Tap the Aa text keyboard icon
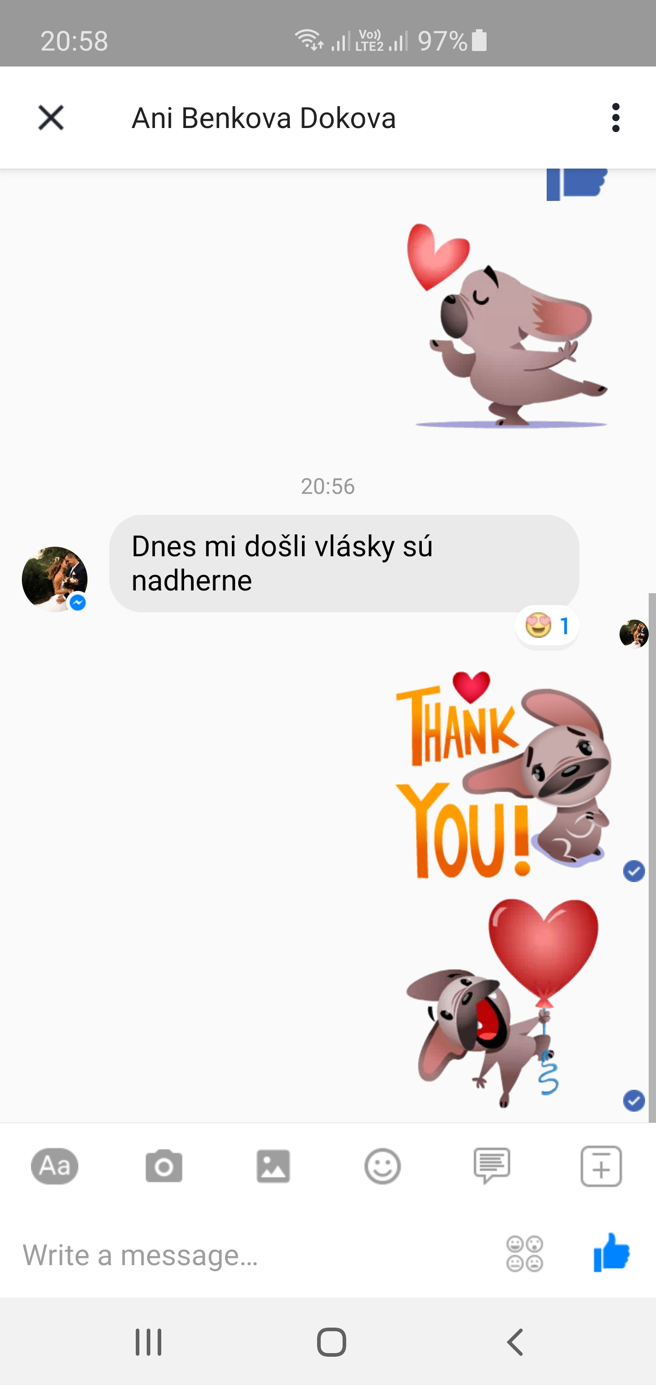The width and height of the screenshot is (656, 1385). [x=55, y=1166]
